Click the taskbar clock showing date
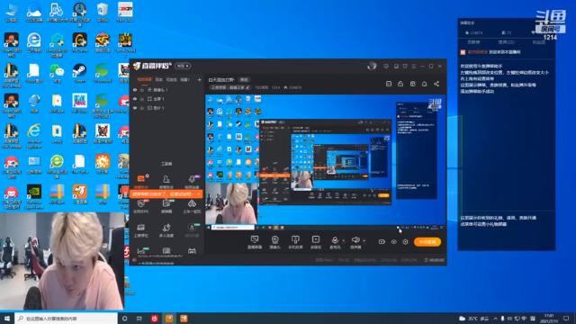This screenshot has width=576, height=324. click(x=549, y=318)
